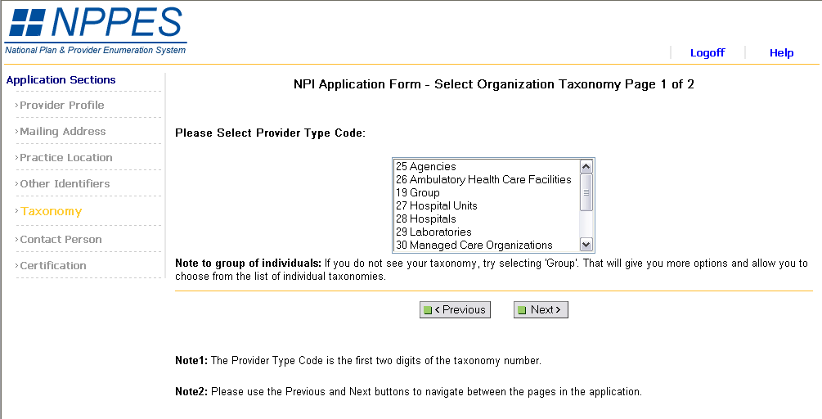The height and width of the screenshot is (419, 822).
Task: Choose '19 Group' in the list
Action: tap(418, 193)
